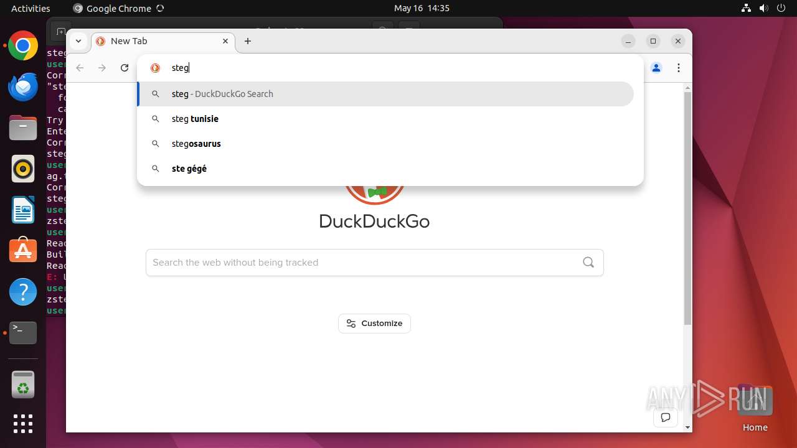Open Files from the dock
This screenshot has width=797, height=448.
(23, 128)
